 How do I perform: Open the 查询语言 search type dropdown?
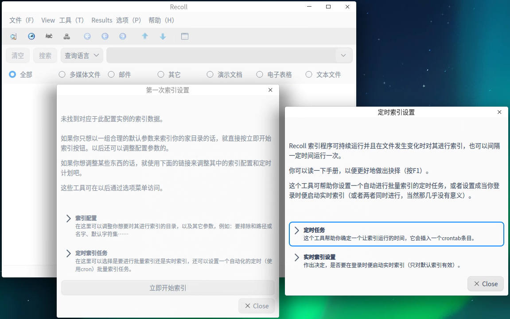[x=82, y=56]
